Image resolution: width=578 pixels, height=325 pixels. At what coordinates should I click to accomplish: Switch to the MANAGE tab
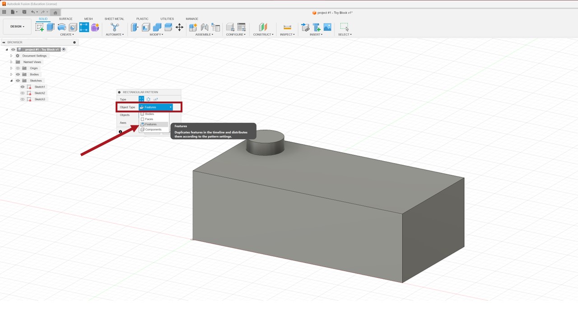click(192, 19)
